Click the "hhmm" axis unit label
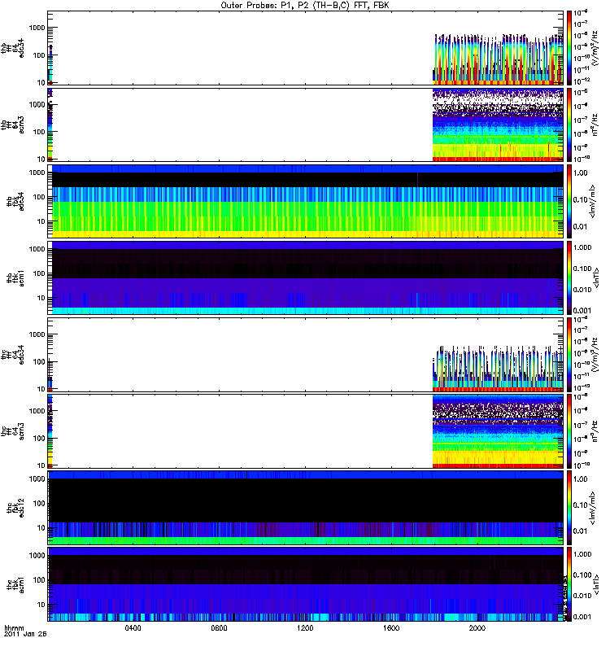Image resolution: width=610 pixels, height=651 pixels. click(x=14, y=628)
